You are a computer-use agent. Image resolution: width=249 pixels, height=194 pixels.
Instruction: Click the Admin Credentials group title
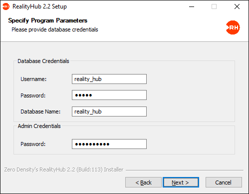(39, 126)
